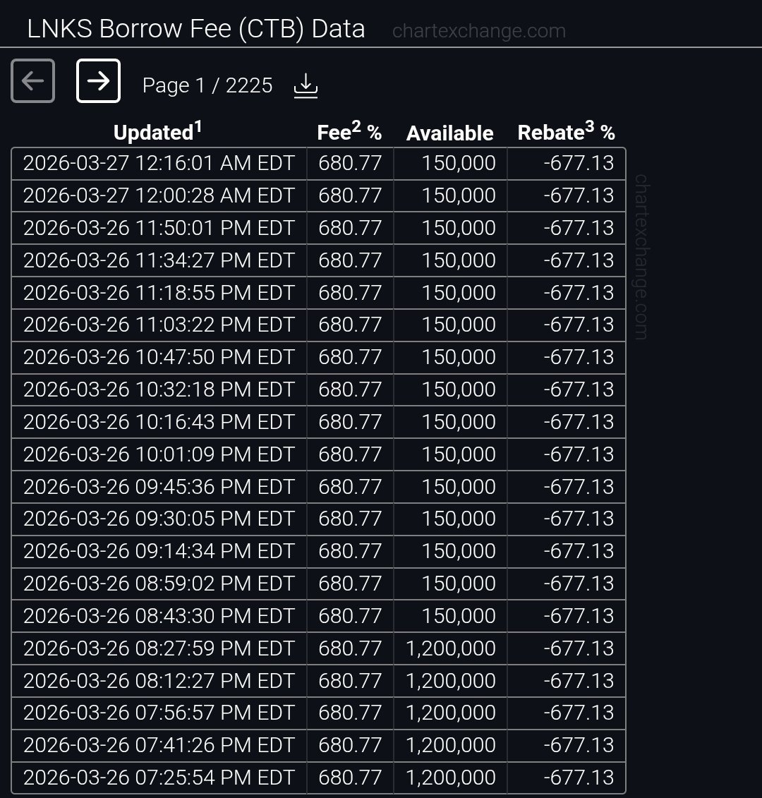The image size is (762, 798).
Task: Select timestamp 2026-03-26 11:03:22 PM EDT
Action: (159, 325)
